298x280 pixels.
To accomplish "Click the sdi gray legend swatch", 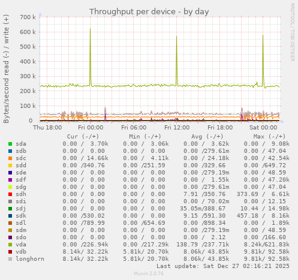I will (x=10, y=201).
